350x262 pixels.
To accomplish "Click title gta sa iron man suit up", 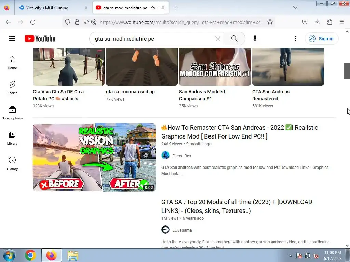I will (130, 92).
